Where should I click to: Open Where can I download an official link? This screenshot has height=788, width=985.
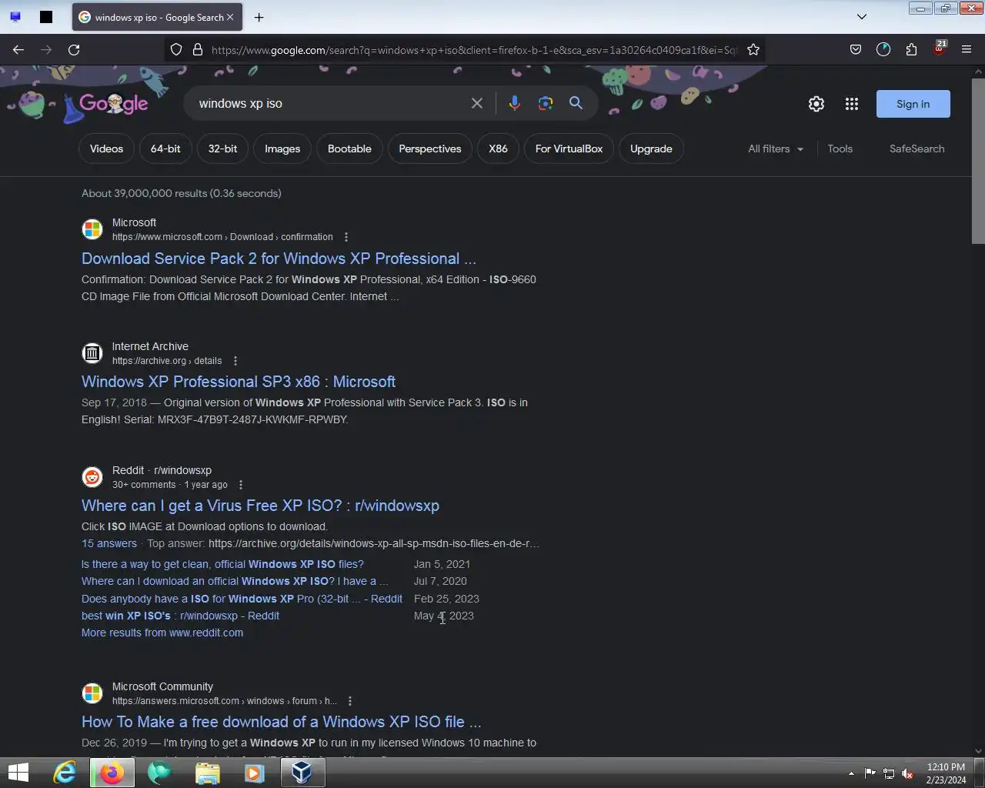235,581
